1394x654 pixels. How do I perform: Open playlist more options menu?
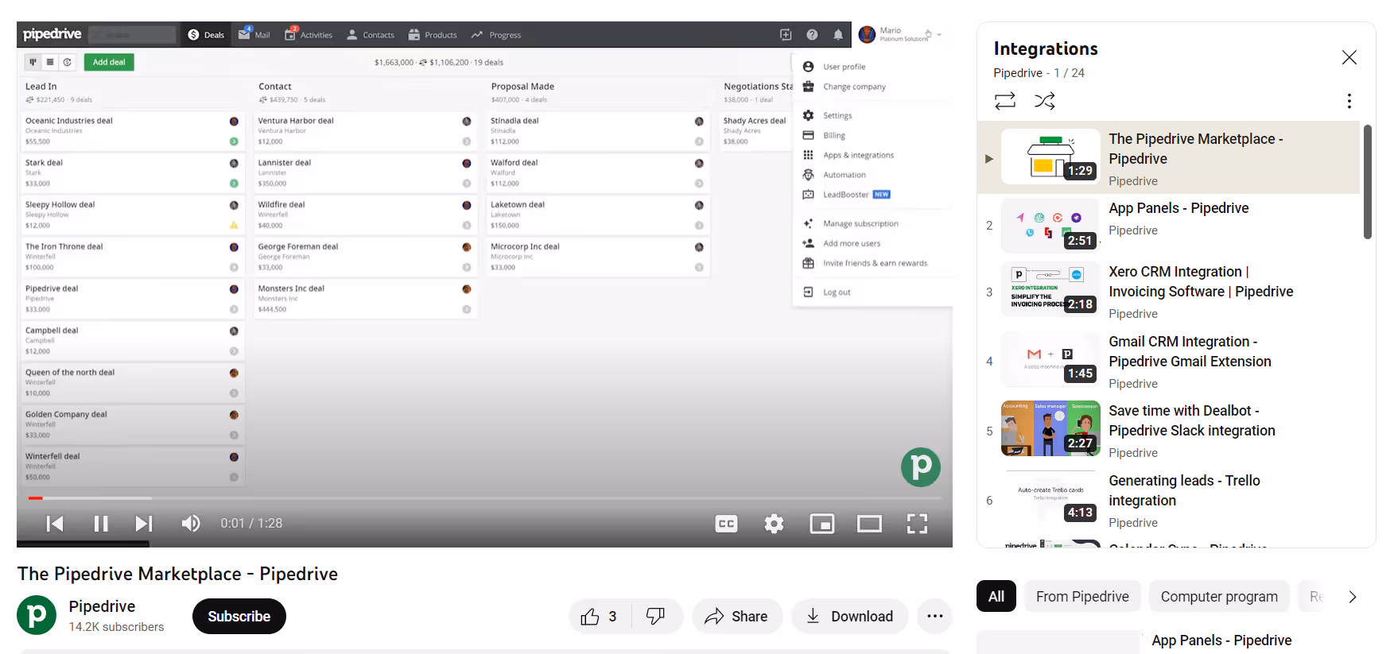coord(1349,101)
